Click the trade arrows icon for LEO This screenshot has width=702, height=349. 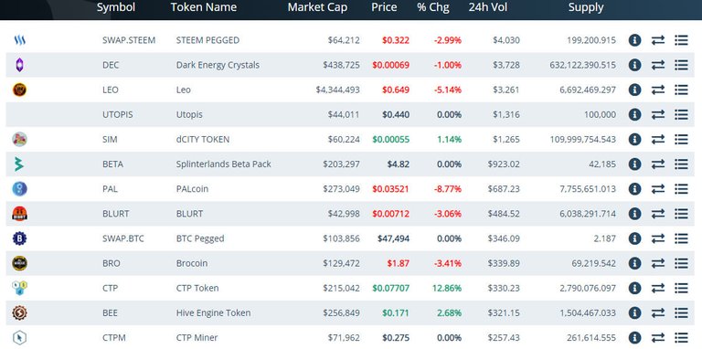[658, 90]
